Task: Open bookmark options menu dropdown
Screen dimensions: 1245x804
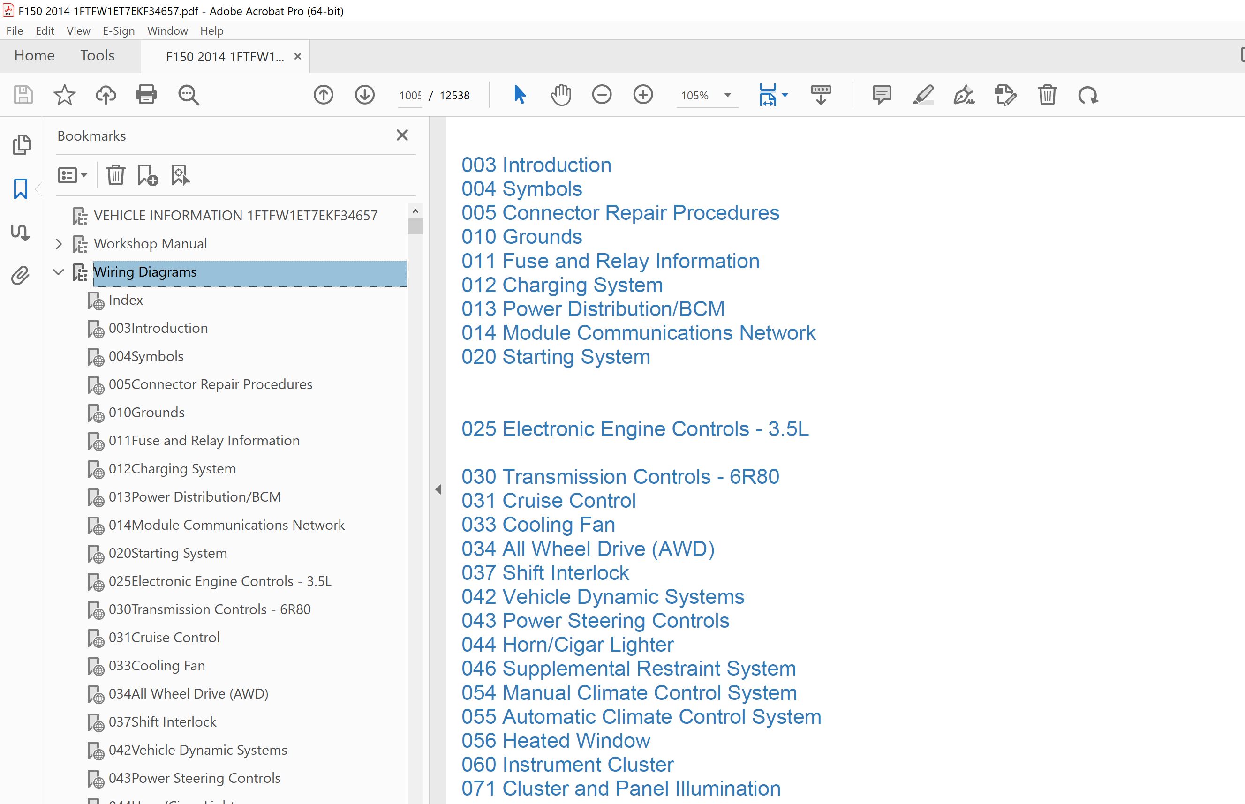Action: [x=73, y=175]
